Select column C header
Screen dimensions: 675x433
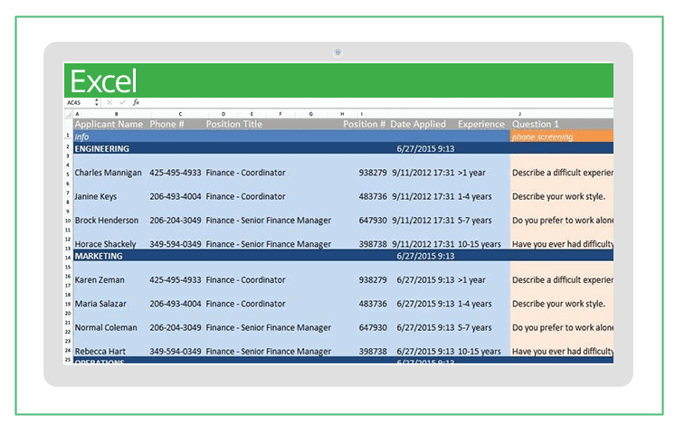click(x=180, y=114)
